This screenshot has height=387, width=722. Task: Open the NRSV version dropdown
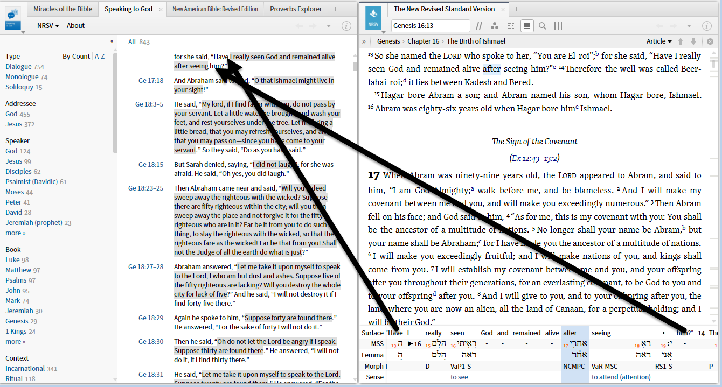click(48, 25)
